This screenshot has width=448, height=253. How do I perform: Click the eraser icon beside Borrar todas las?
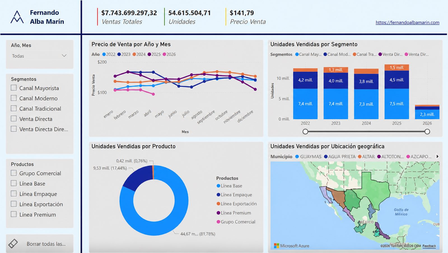coord(13,243)
